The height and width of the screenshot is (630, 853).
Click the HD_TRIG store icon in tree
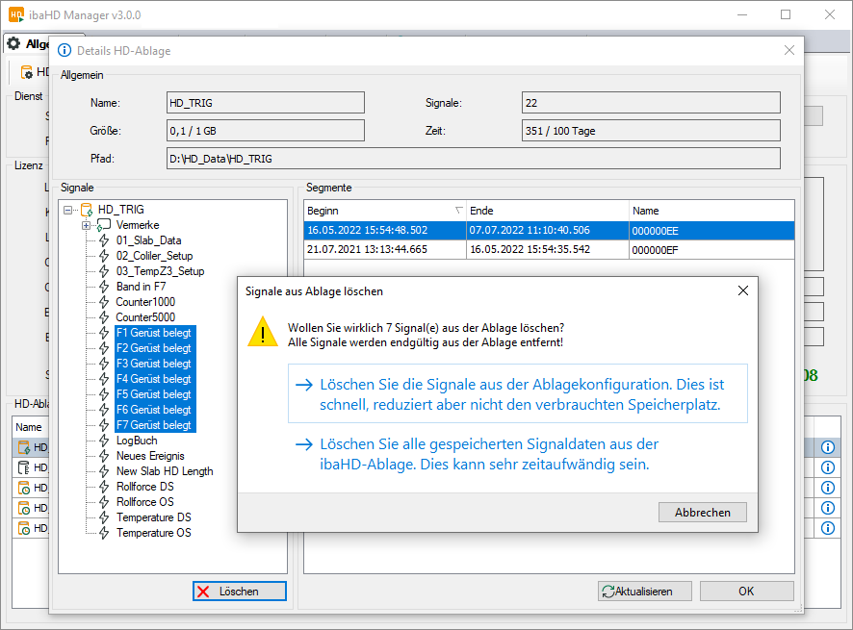pos(87,210)
